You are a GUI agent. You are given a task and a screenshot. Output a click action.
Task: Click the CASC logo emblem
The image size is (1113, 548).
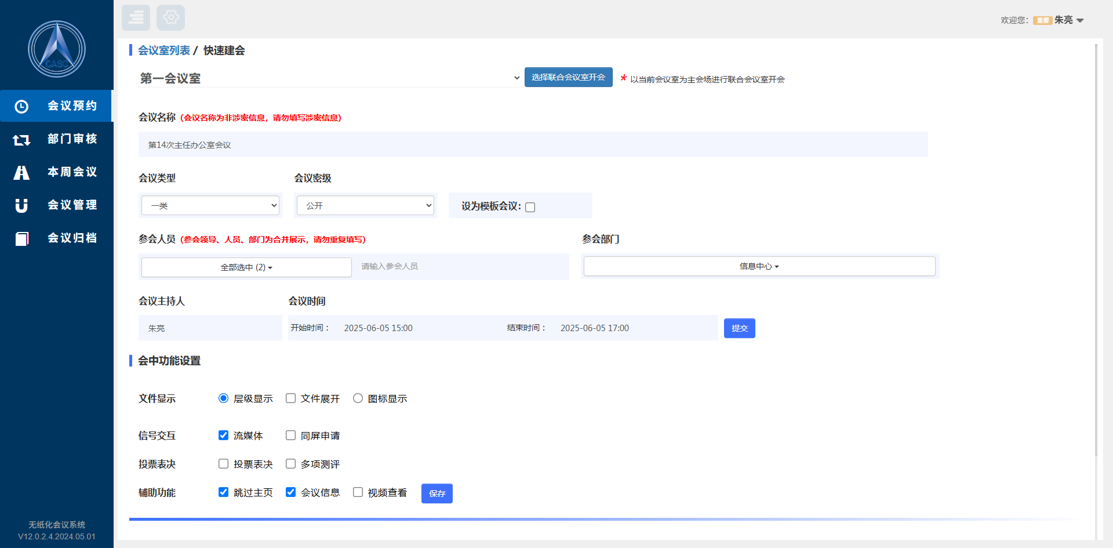coord(57,49)
